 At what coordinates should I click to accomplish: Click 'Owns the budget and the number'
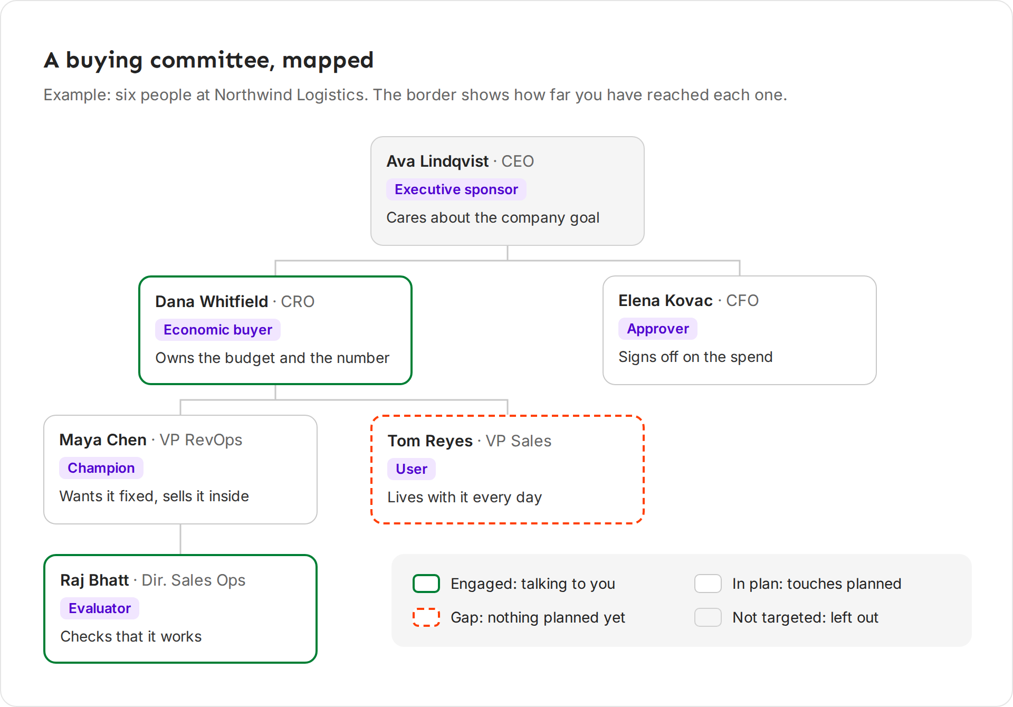coord(272,358)
